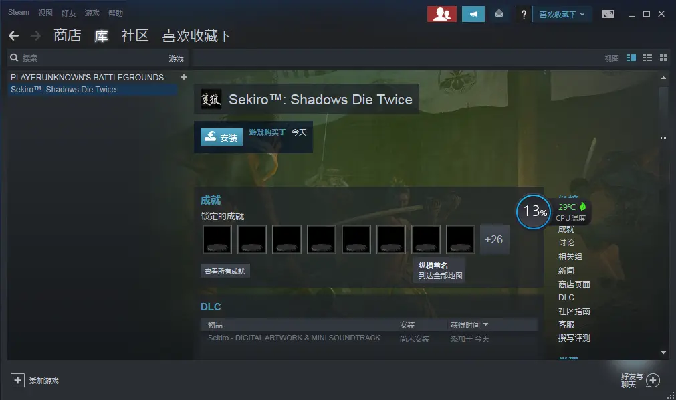Click the Sekiro™: Shadows Die Twice page title

[x=320, y=99]
